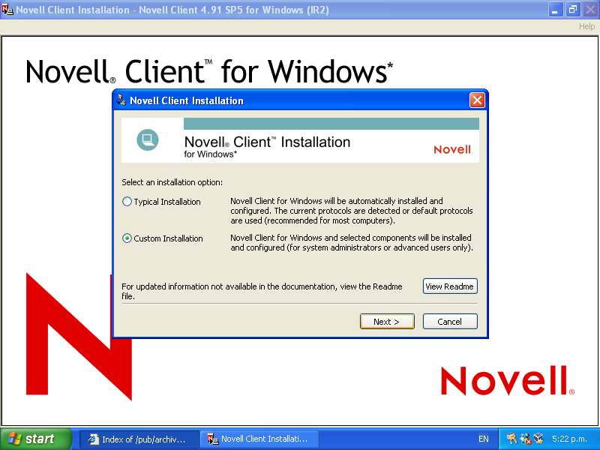This screenshot has width=600, height=450.
Task: Click the 'for Windows*' banner subtitle
Action: point(211,154)
